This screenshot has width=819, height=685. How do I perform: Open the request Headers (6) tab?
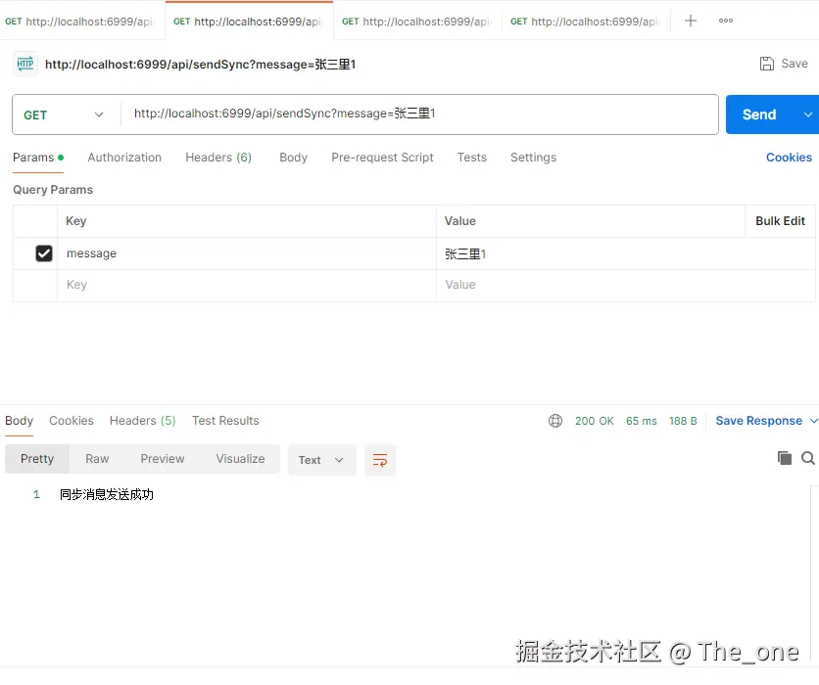tap(218, 158)
